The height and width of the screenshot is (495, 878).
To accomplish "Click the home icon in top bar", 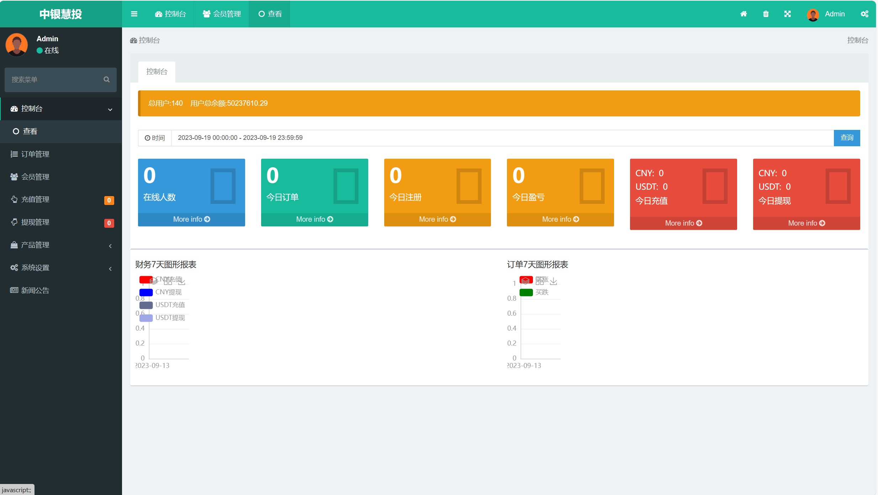I will pos(744,14).
